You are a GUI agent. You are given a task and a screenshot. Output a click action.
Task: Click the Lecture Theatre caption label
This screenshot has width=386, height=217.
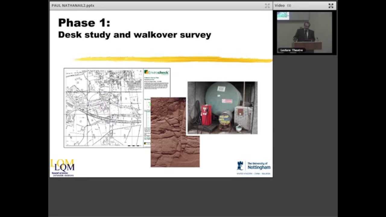tap(291, 50)
